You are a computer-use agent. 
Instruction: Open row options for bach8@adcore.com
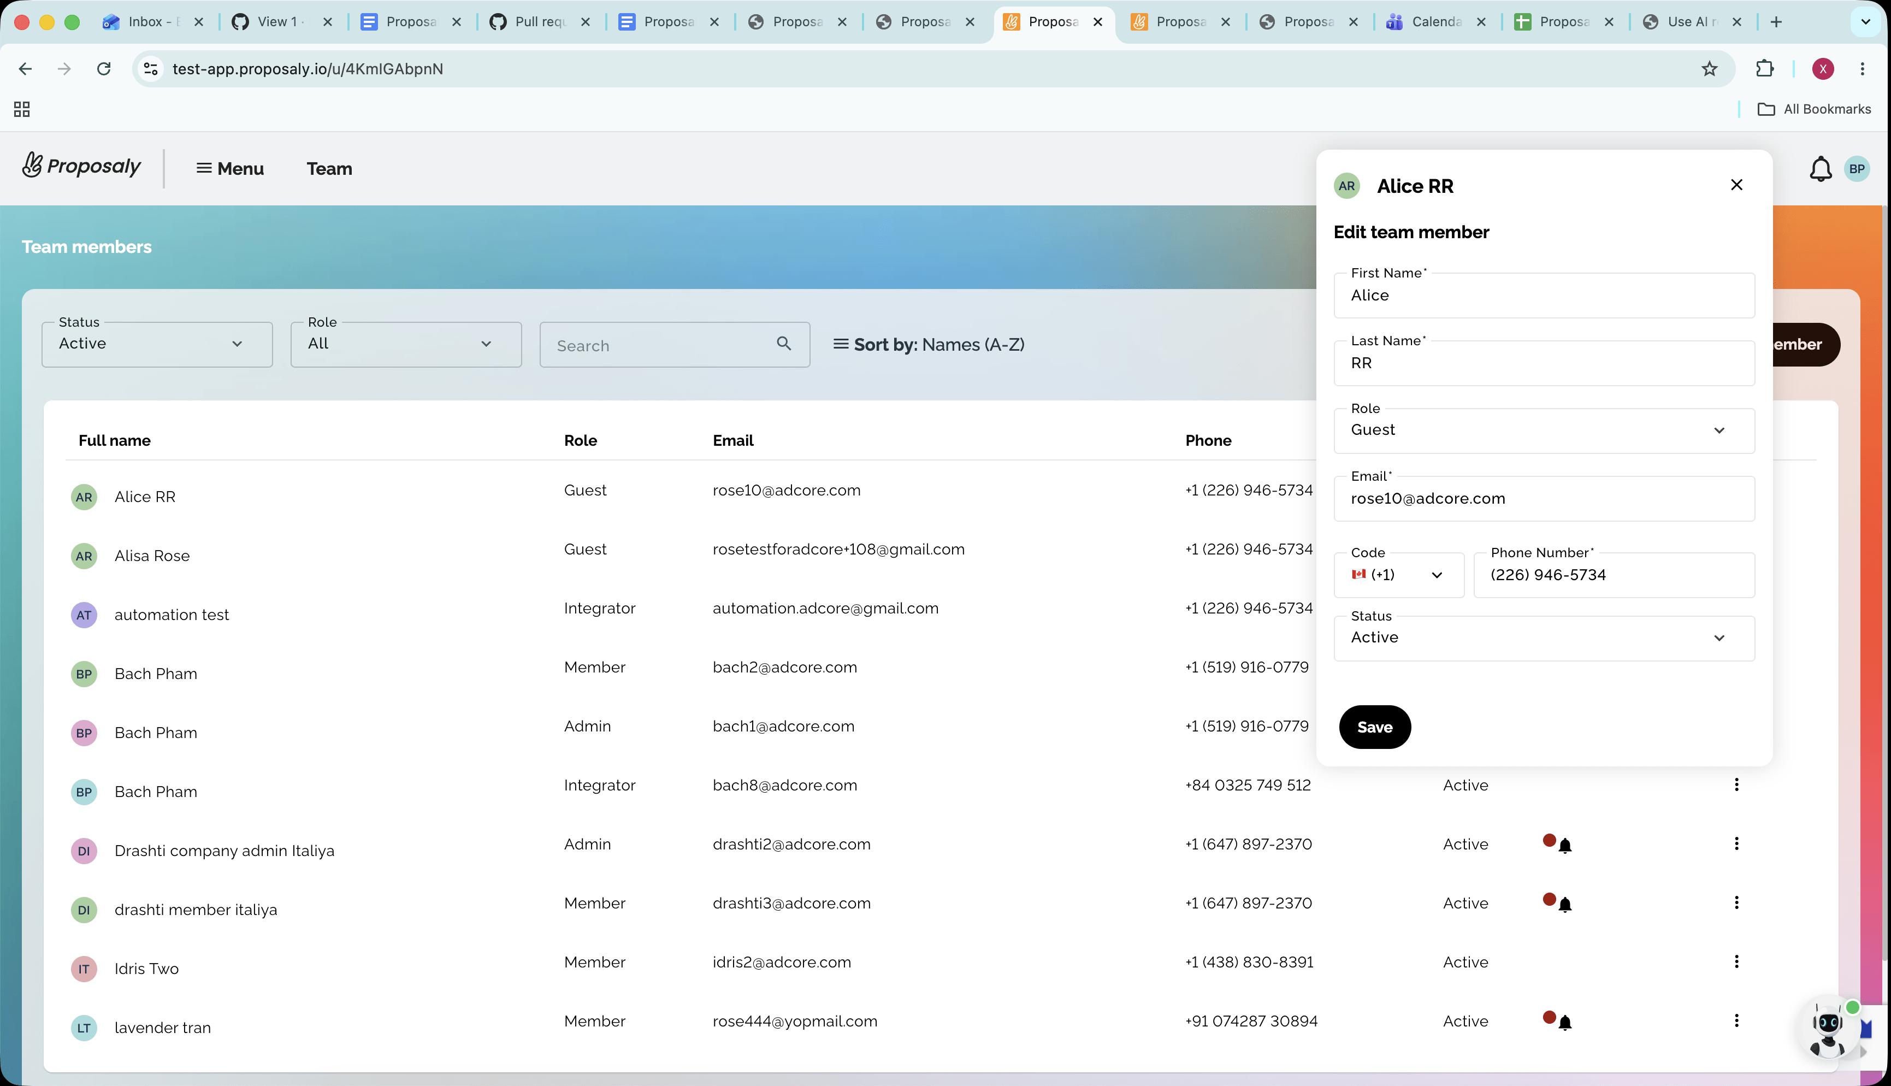[1736, 784]
